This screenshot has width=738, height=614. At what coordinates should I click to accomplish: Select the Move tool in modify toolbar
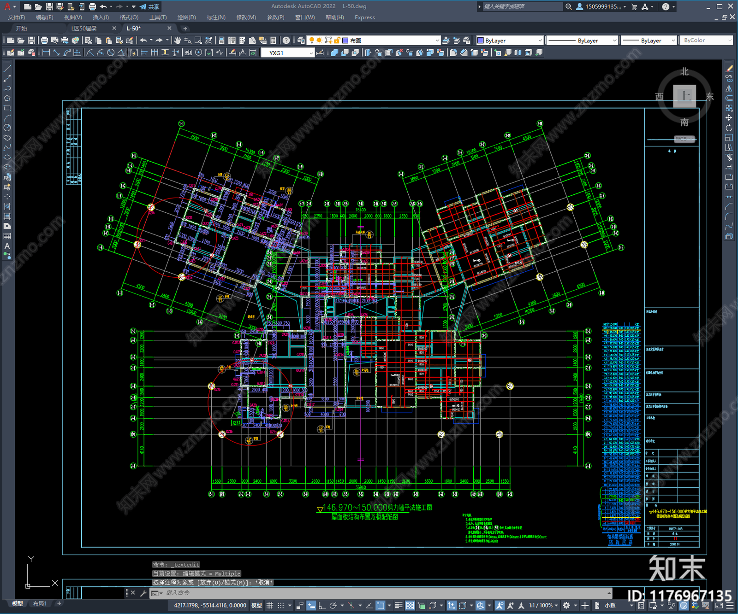coord(729,118)
